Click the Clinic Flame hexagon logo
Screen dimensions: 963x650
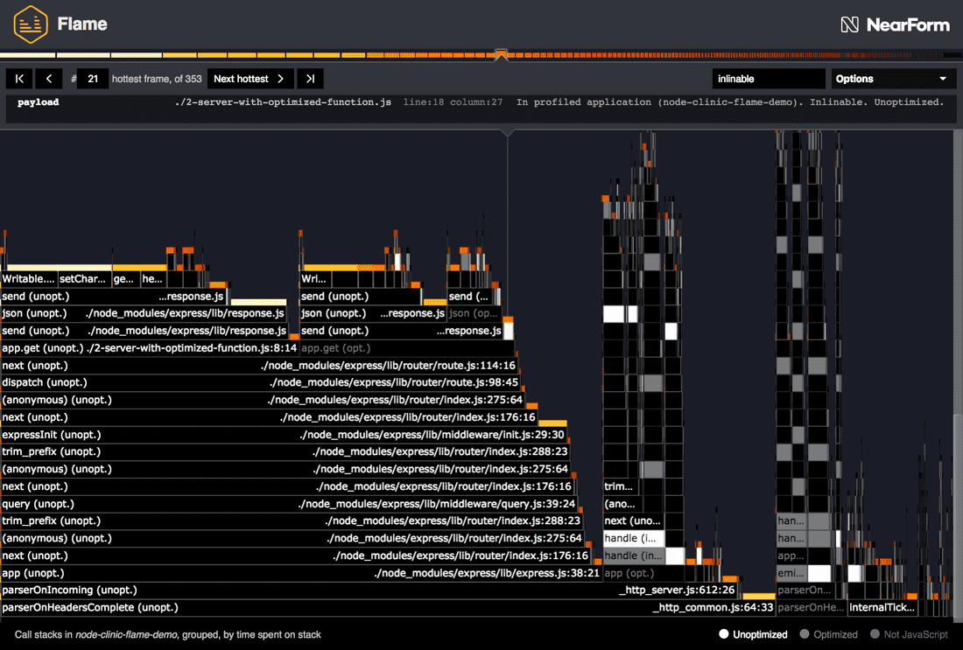tap(31, 24)
